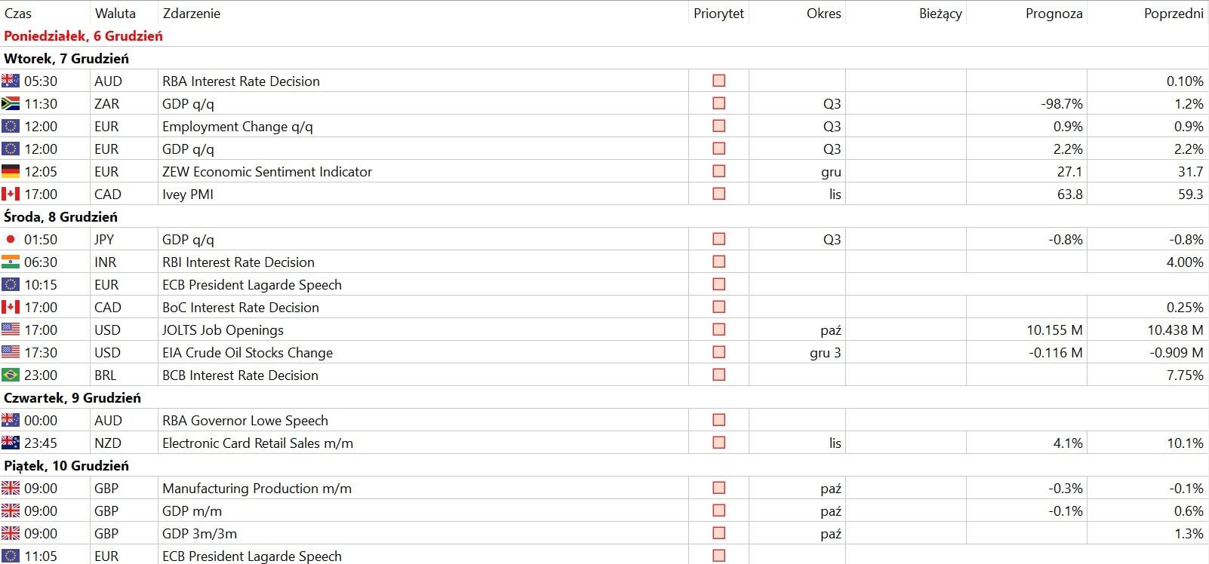Click the Canadian flag on the Ivey PMI row

point(11,194)
